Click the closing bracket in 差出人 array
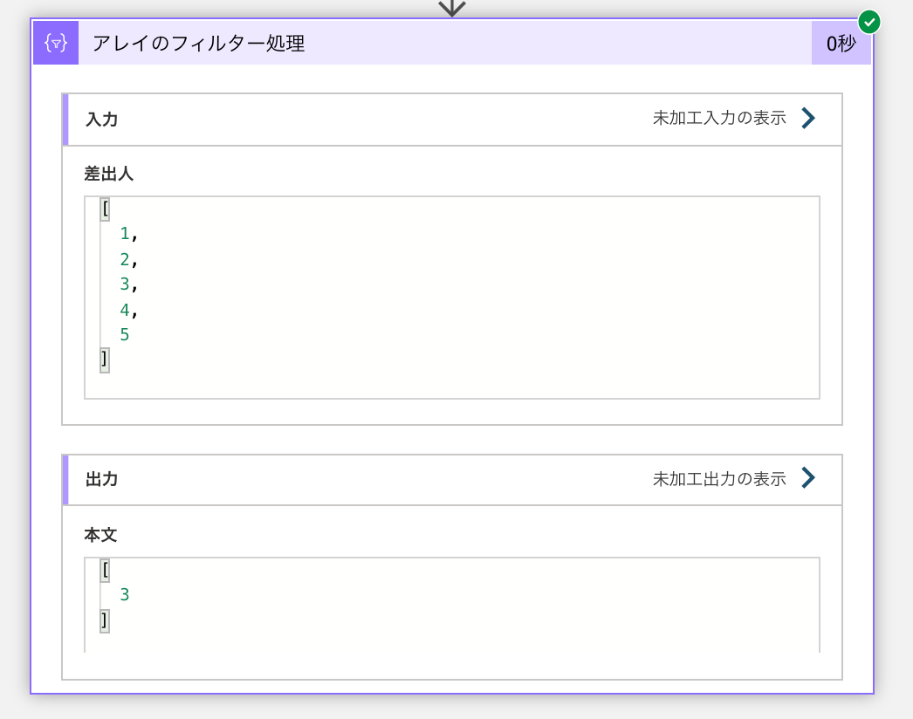 point(105,359)
